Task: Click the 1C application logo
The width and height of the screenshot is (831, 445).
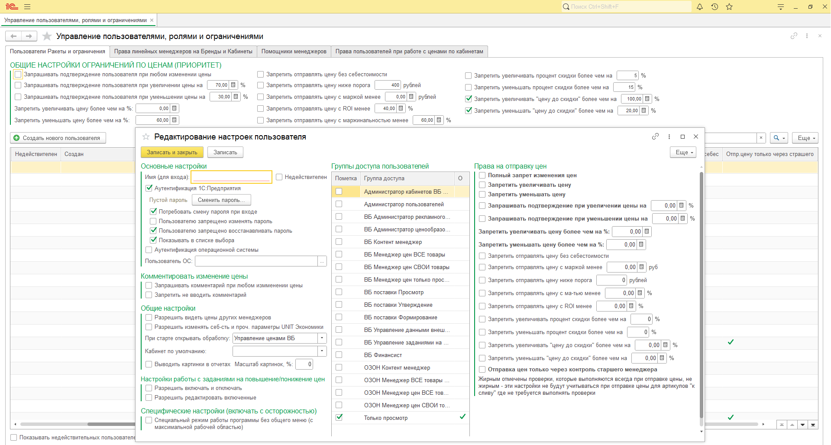Action: tap(12, 6)
